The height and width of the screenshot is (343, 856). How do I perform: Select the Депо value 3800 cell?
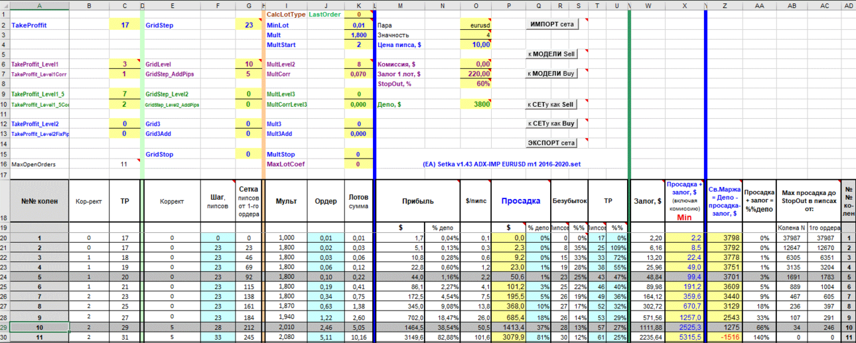point(476,104)
